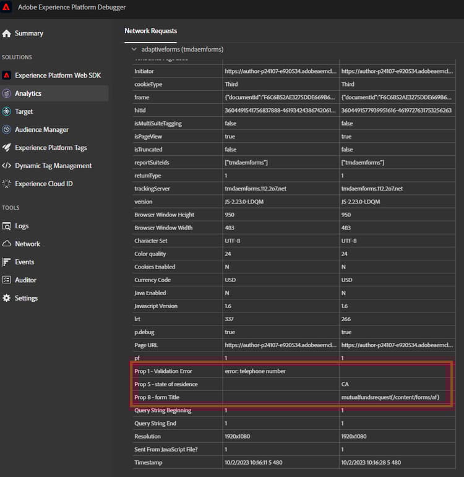464x477 pixels.
Task: Click the Audience Manager icon
Action: coord(7,129)
